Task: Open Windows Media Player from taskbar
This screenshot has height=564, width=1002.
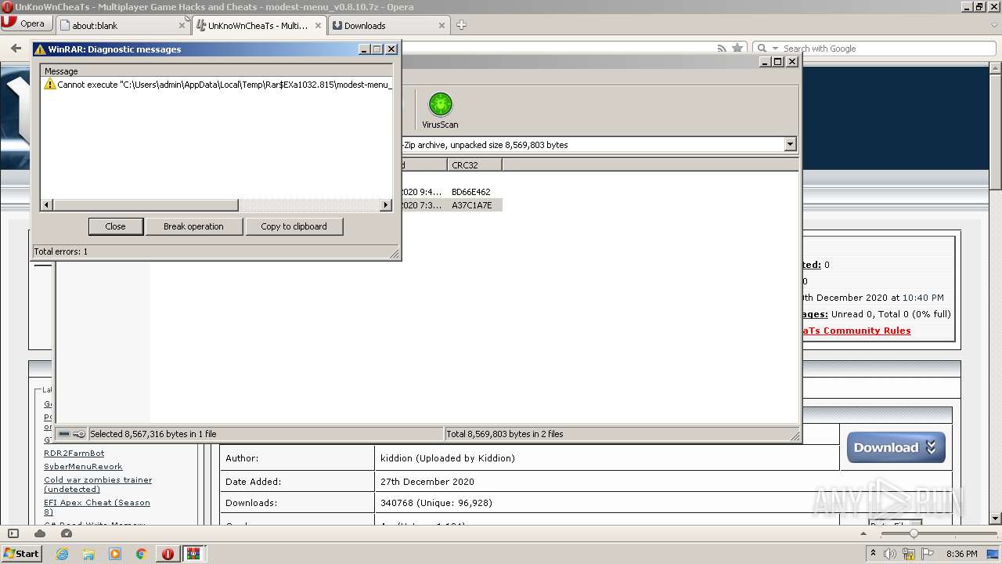Action: 115,554
